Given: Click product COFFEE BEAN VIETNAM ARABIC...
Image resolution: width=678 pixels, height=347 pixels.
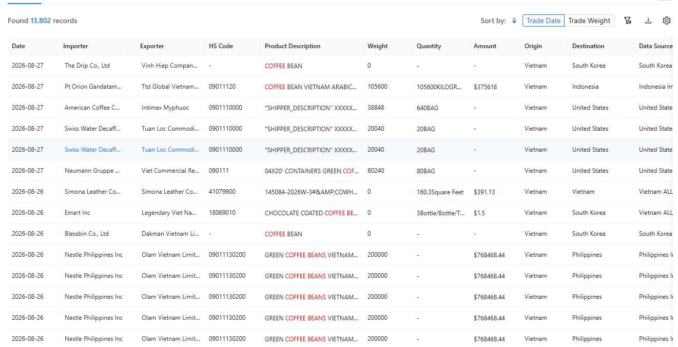Looking at the screenshot, I should pos(311,87).
